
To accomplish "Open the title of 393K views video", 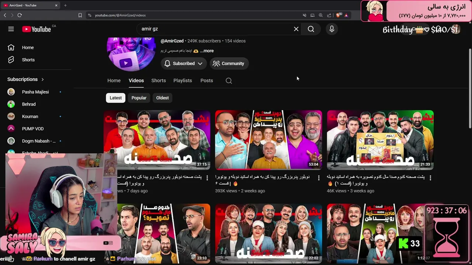I will tap(263, 180).
